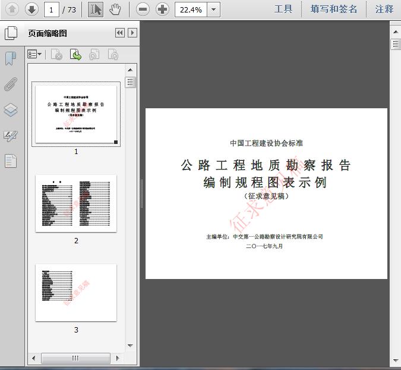Click the rotate counterclockwise pages icon
This screenshot has width=401, height=370.
[94, 54]
